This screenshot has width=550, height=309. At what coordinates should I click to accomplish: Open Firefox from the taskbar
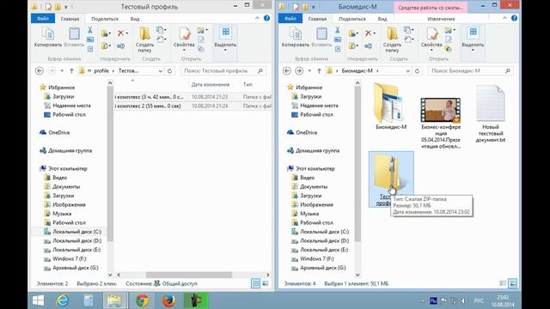(x=168, y=300)
